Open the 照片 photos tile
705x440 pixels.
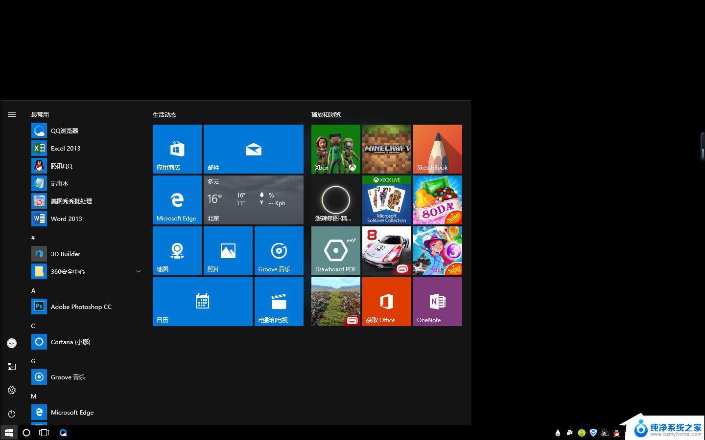coord(228,251)
